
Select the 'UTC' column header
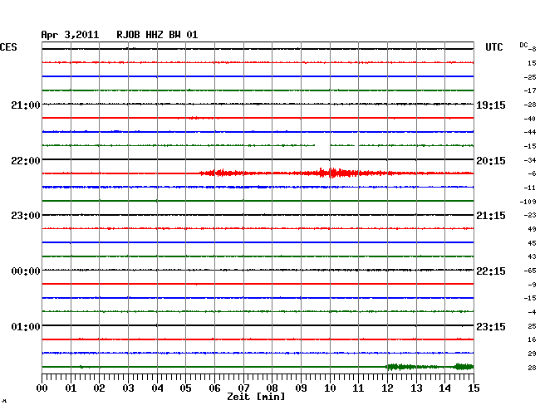point(493,47)
